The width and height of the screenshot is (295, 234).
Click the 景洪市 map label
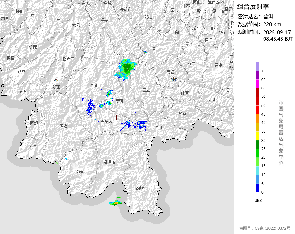coord(109,162)
